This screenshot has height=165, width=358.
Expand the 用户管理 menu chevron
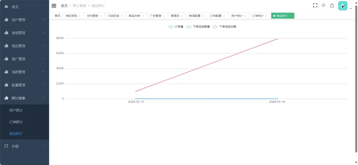pos(43,19)
